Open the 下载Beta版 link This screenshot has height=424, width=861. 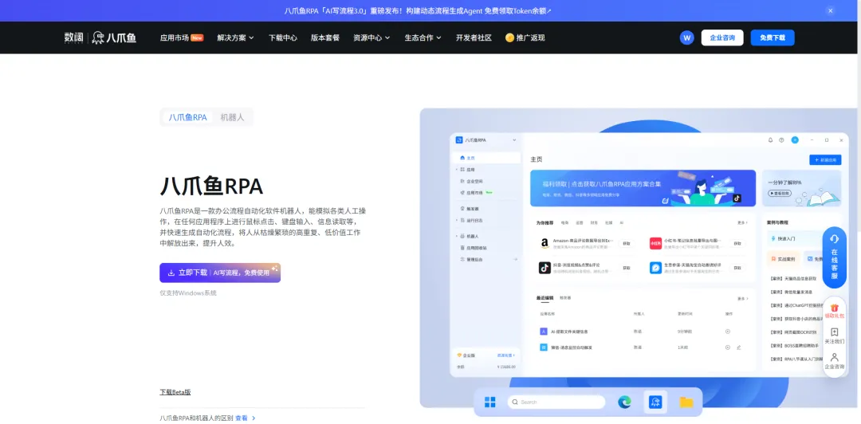pos(175,392)
